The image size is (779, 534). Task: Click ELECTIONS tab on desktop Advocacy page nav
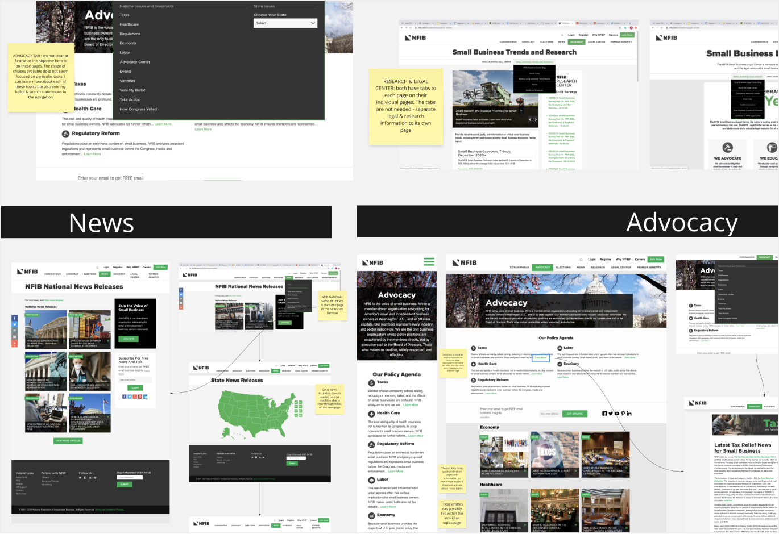(x=563, y=267)
